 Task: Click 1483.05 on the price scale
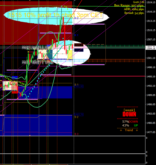tap(151, 114)
